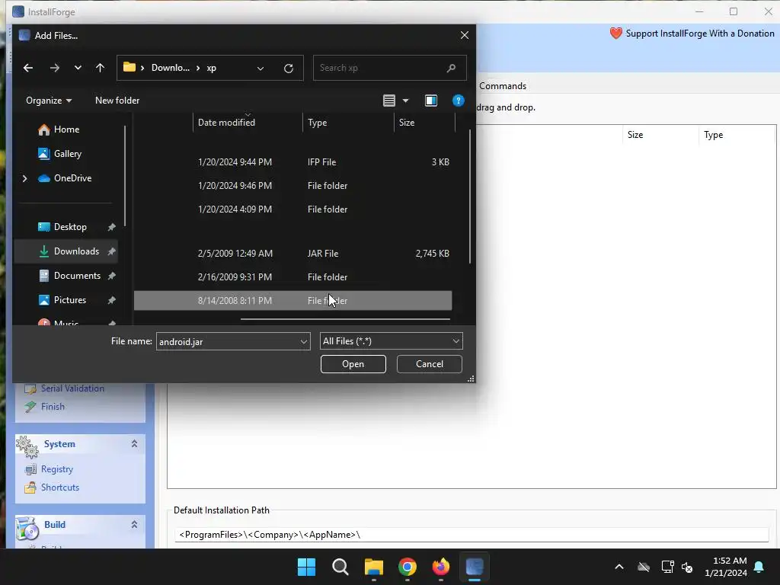Open Finish page in InstallForge sidebar
780x585 pixels.
[53, 407]
